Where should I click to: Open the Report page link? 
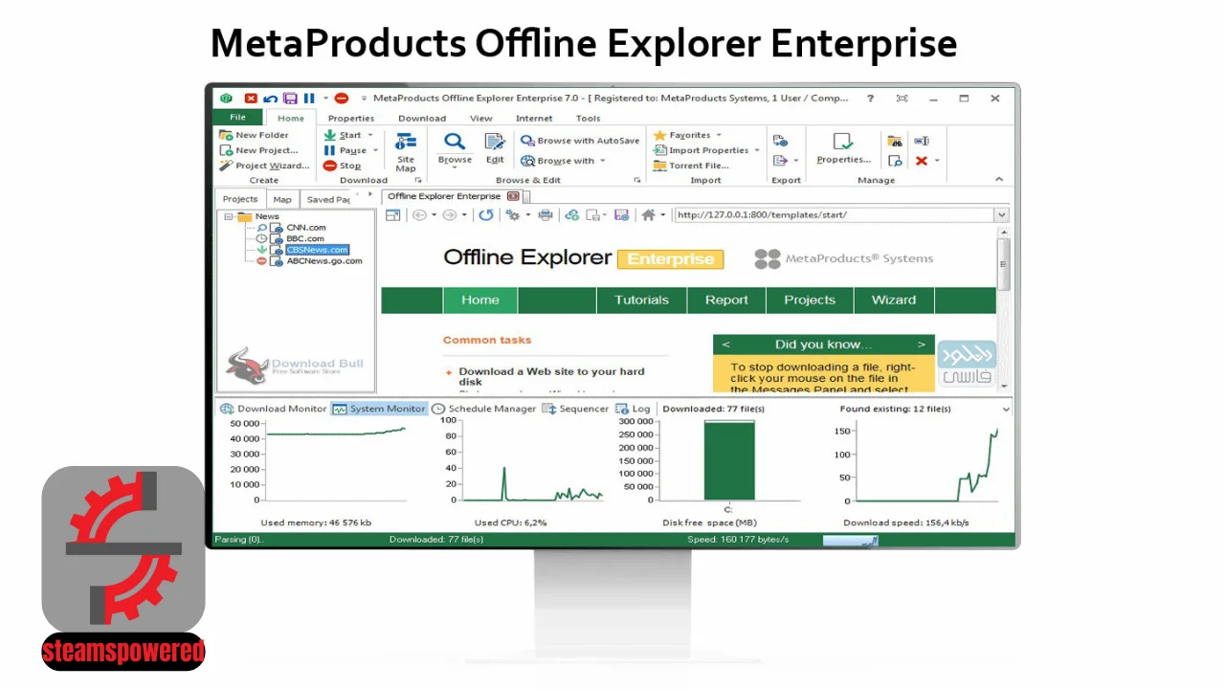(726, 300)
